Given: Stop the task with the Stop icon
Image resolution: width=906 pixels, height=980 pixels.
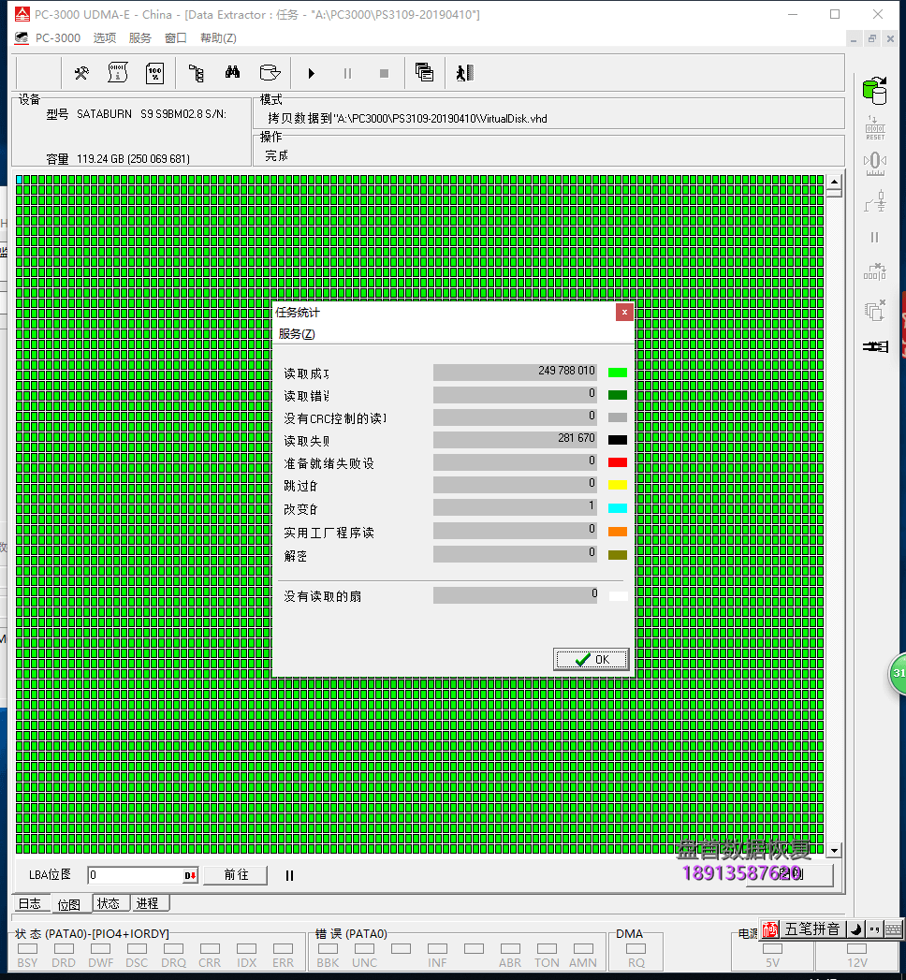Looking at the screenshot, I should pyautogui.click(x=384, y=72).
